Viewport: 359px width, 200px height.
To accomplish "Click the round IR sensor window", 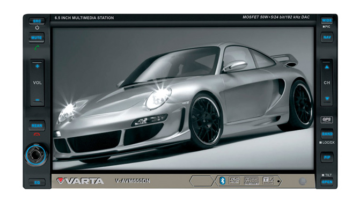I will coord(303,181).
